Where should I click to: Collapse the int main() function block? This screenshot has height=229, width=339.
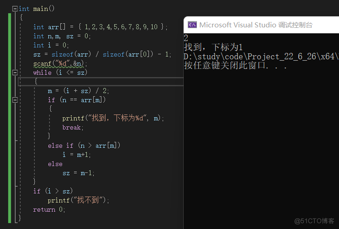(15, 9)
